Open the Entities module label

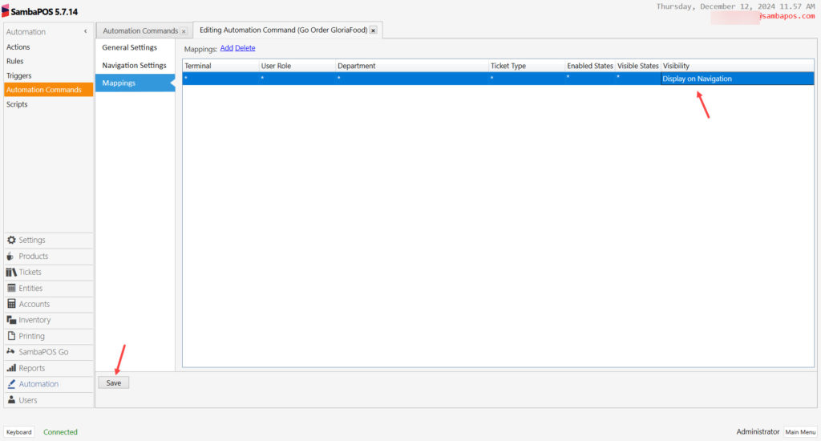pyautogui.click(x=30, y=288)
